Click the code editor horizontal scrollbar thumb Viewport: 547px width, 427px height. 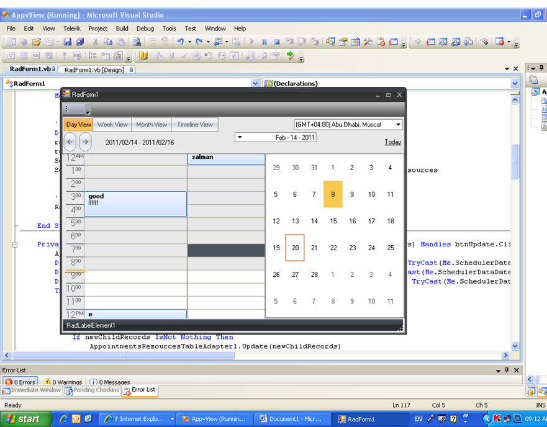coord(123,355)
